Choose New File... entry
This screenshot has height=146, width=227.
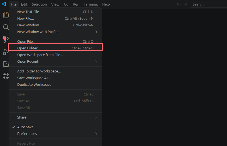tap(55, 19)
